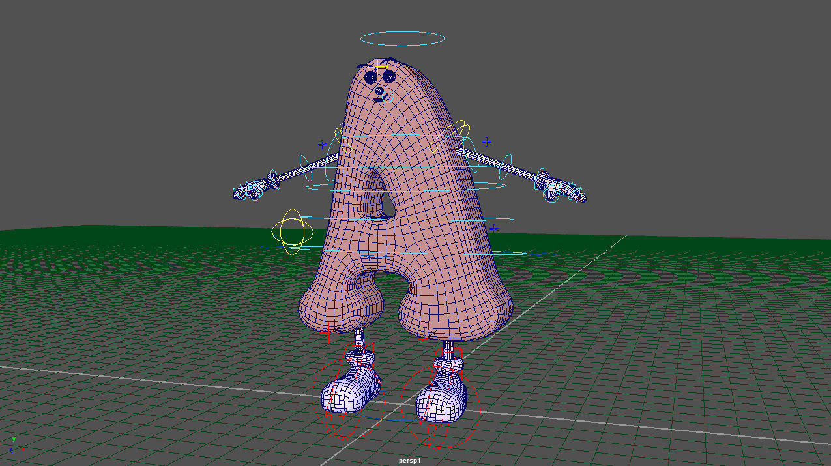Click the persp1 camera name label

click(x=410, y=461)
